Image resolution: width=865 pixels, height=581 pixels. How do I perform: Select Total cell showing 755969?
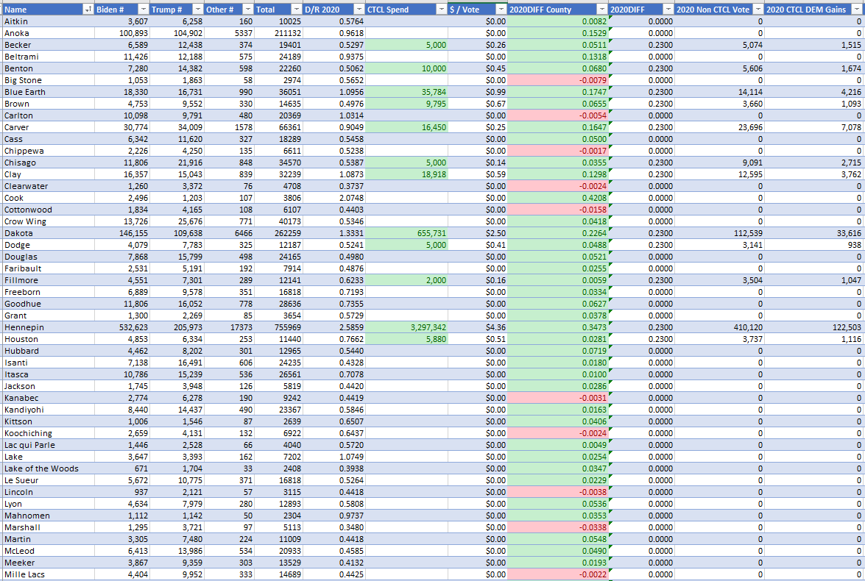coord(278,327)
